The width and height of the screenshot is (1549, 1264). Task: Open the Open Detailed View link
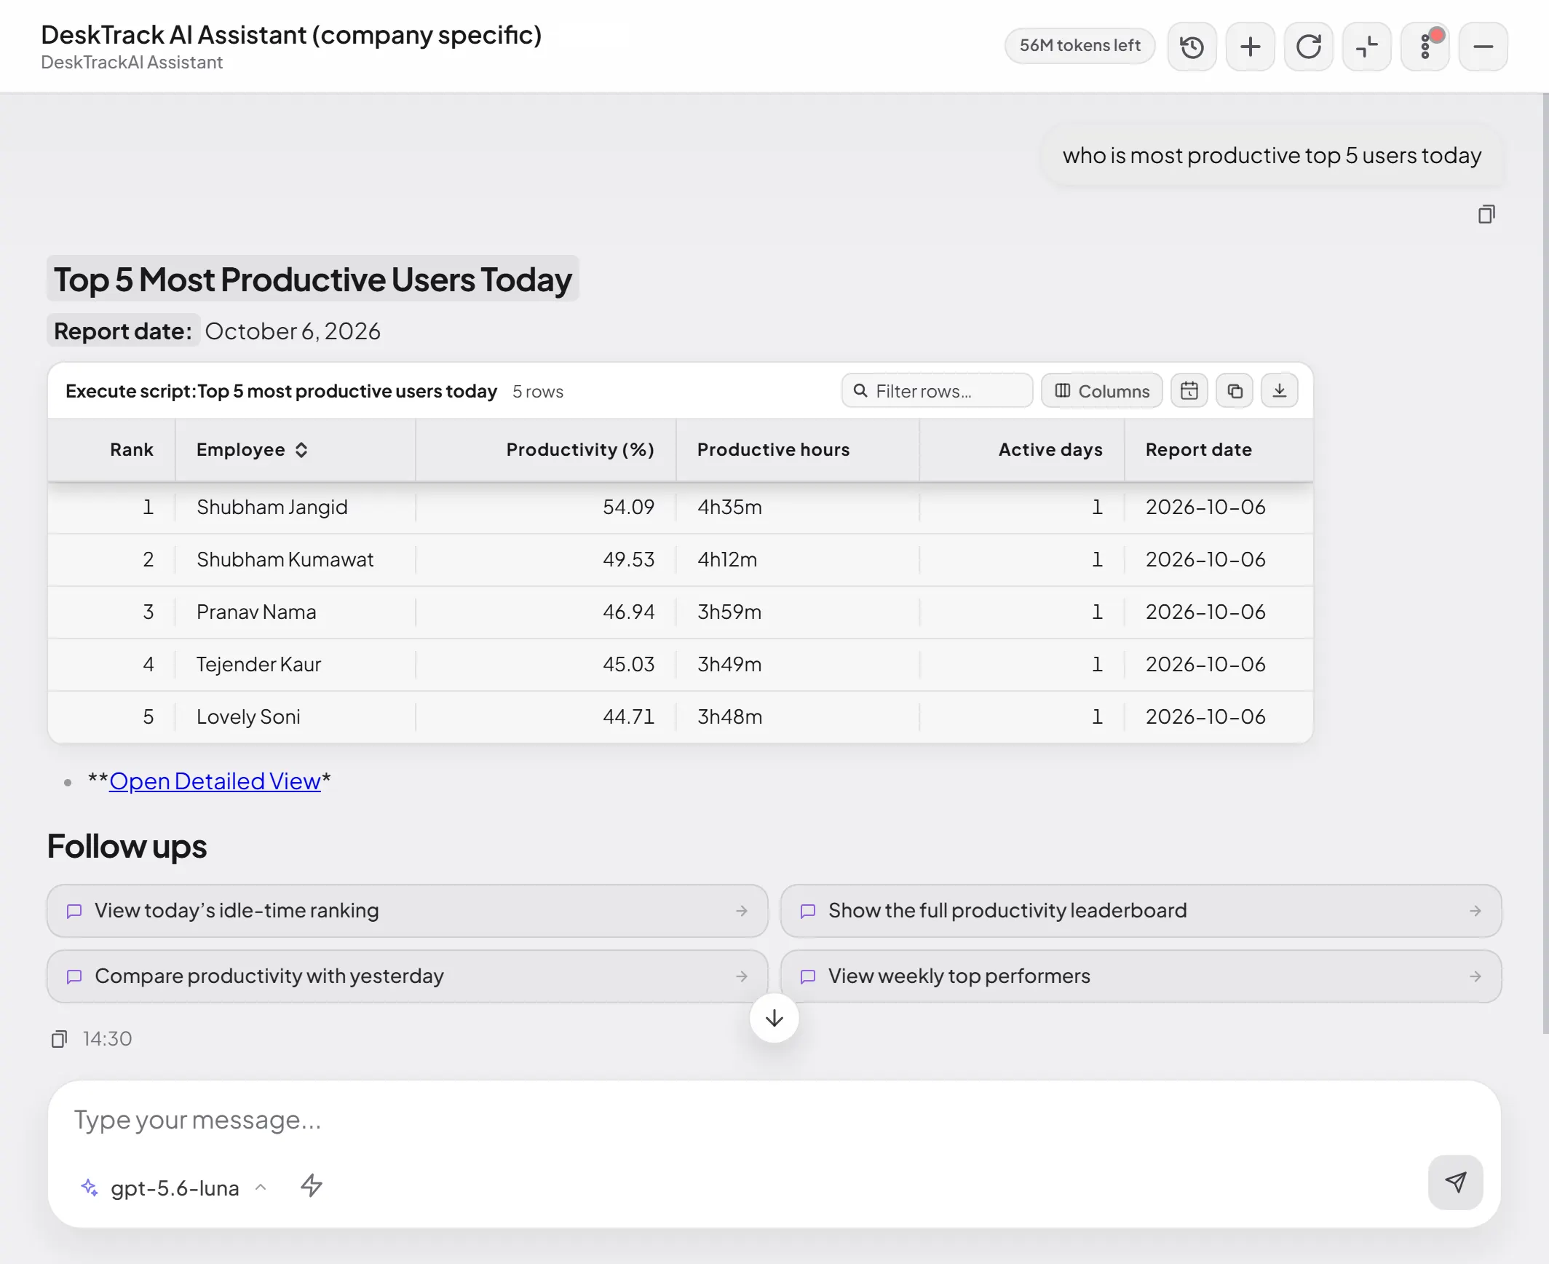click(215, 781)
